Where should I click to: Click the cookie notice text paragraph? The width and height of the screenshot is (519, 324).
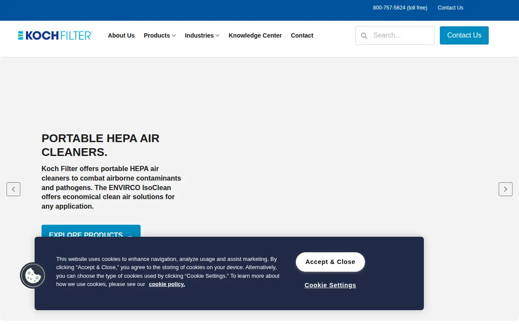pos(168,272)
